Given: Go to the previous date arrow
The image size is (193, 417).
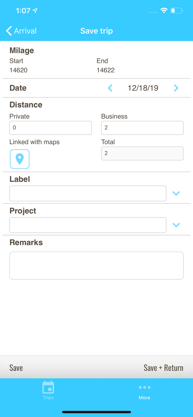Looking at the screenshot, I should point(110,88).
